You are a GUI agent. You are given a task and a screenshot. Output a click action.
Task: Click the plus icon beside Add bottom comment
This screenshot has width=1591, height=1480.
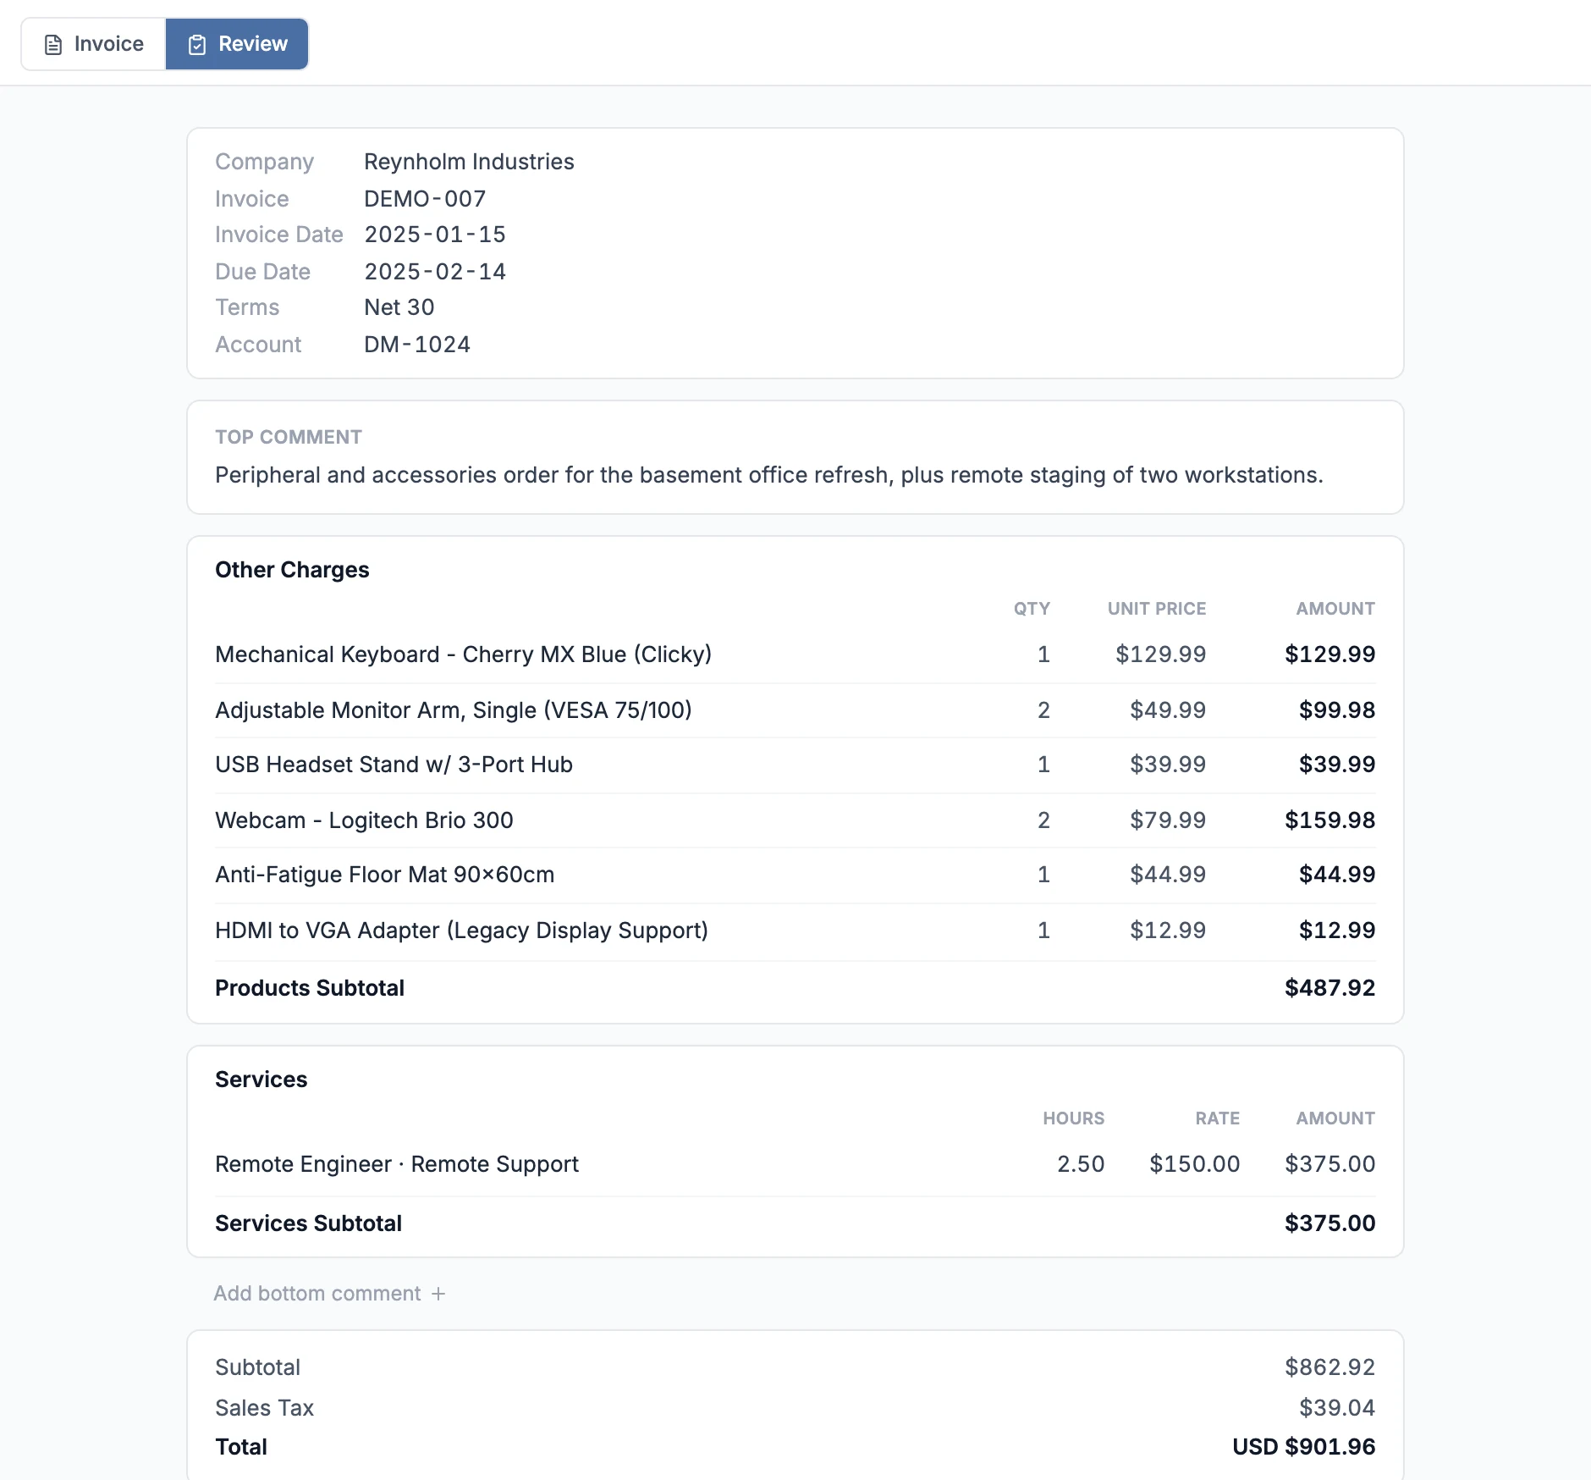click(x=438, y=1294)
